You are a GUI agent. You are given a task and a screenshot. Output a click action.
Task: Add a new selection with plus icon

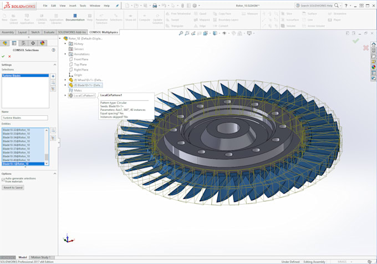click(53, 76)
